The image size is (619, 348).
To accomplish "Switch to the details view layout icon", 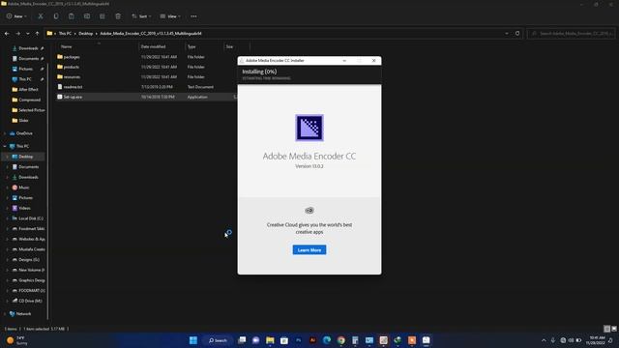I will [x=607, y=329].
